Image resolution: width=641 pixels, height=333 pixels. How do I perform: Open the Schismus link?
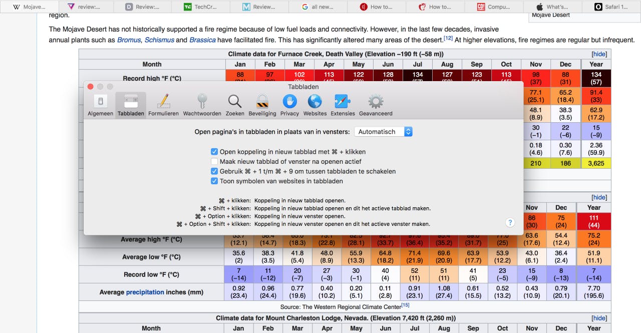point(159,40)
